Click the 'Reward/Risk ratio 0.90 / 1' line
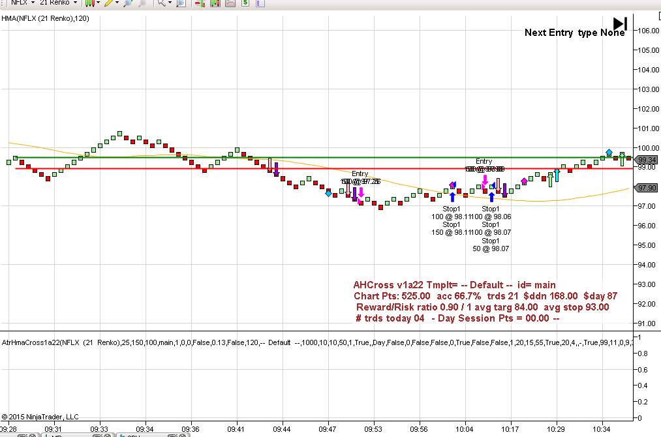Screen dimensions: 661x437 (x=483, y=307)
